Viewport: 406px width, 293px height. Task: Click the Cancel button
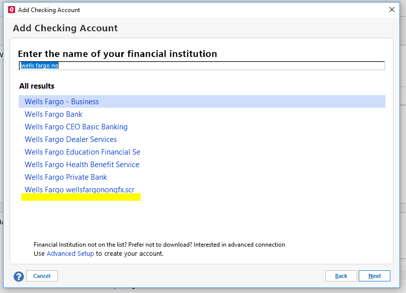42,276
